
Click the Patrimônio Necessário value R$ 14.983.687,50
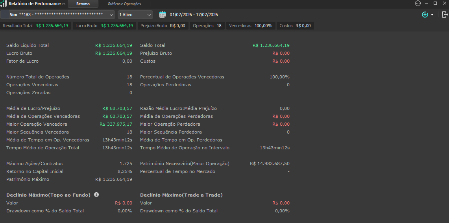point(270,164)
